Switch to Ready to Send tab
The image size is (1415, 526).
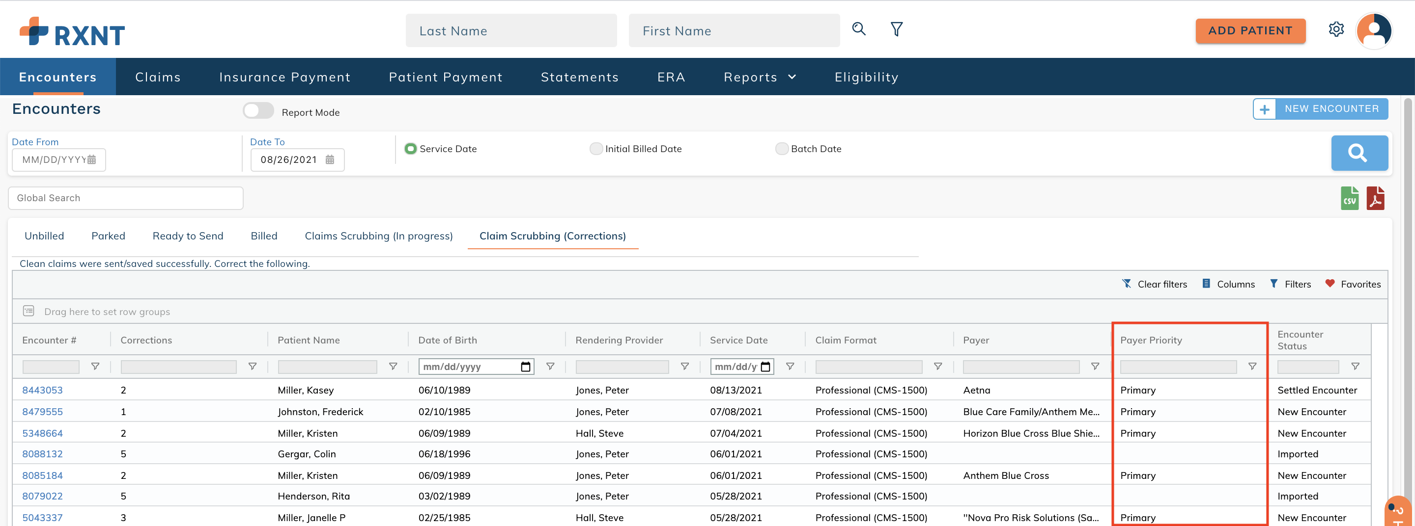point(188,236)
